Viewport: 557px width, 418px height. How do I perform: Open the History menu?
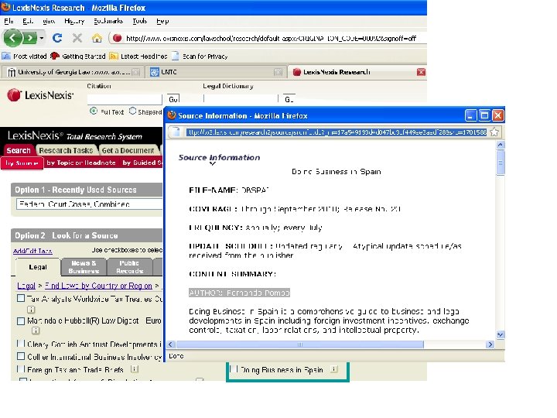point(74,21)
